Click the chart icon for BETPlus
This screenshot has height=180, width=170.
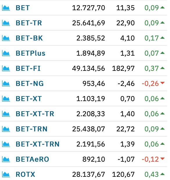click(6, 53)
